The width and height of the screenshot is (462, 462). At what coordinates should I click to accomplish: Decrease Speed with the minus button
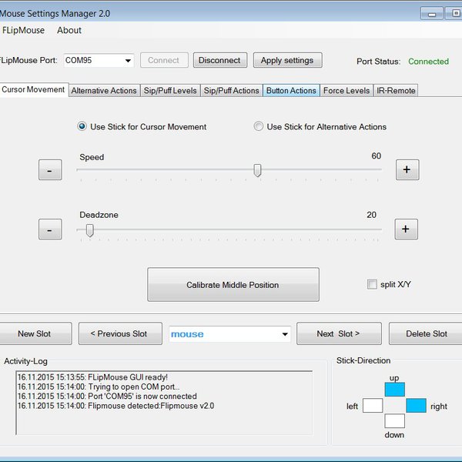pos(49,170)
